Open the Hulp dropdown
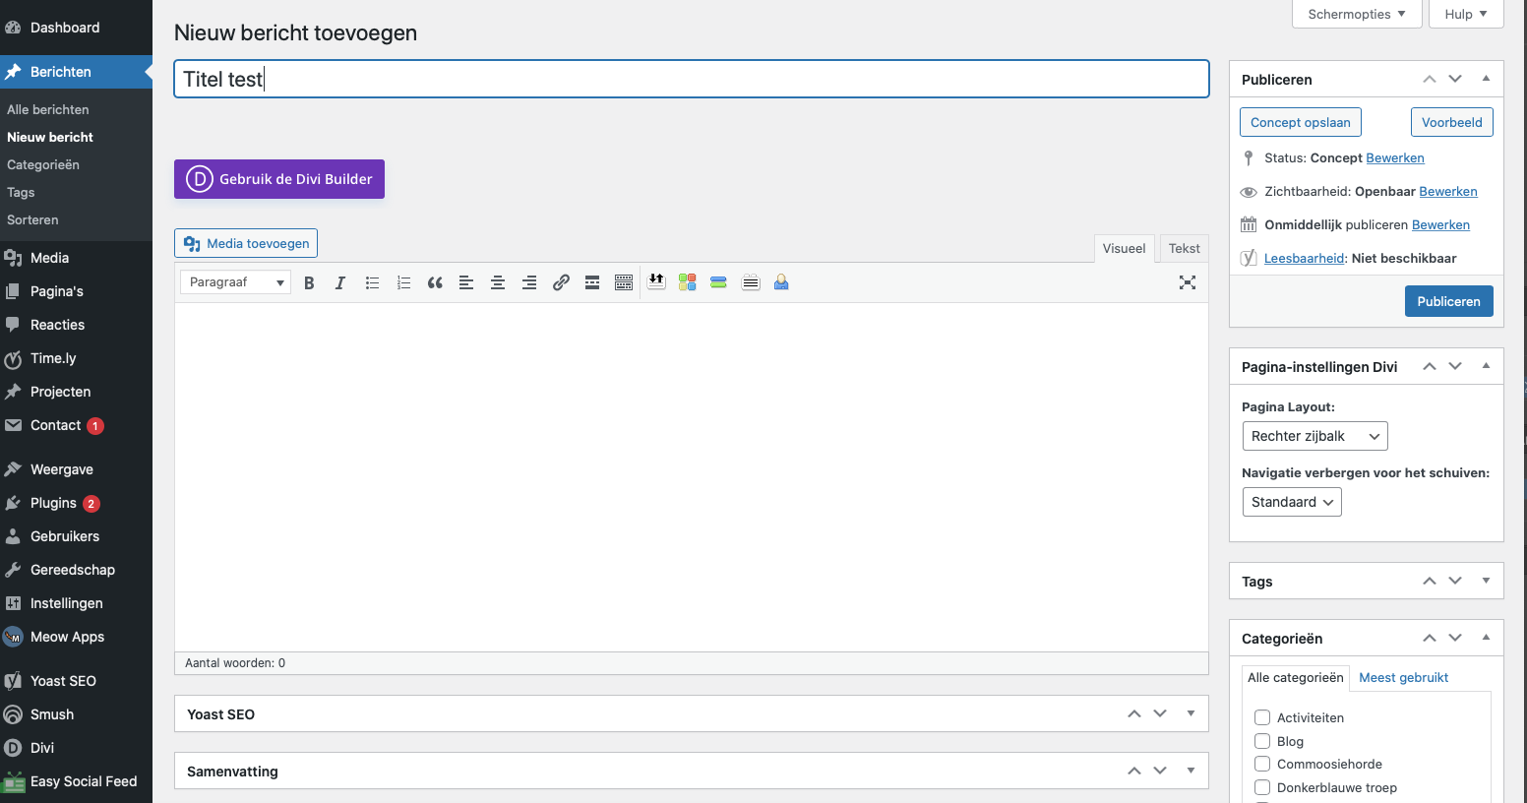Image resolution: width=1527 pixels, height=803 pixels. coord(1466,14)
